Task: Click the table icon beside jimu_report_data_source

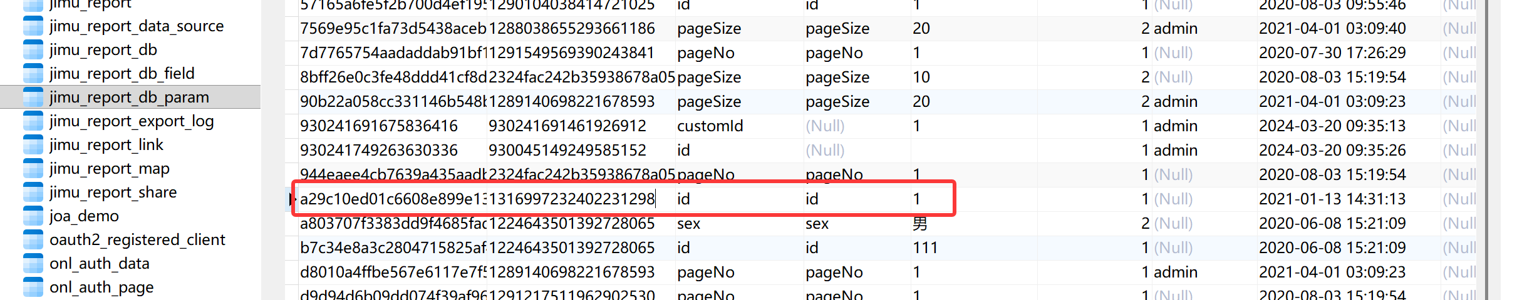Action: pyautogui.click(x=33, y=26)
